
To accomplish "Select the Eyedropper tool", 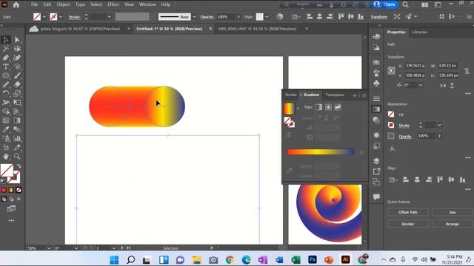I will pos(6,129).
